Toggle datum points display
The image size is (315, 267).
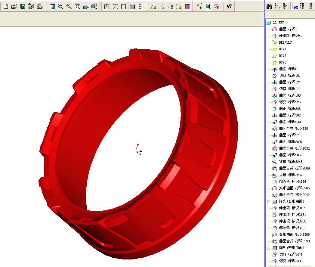point(170,7)
